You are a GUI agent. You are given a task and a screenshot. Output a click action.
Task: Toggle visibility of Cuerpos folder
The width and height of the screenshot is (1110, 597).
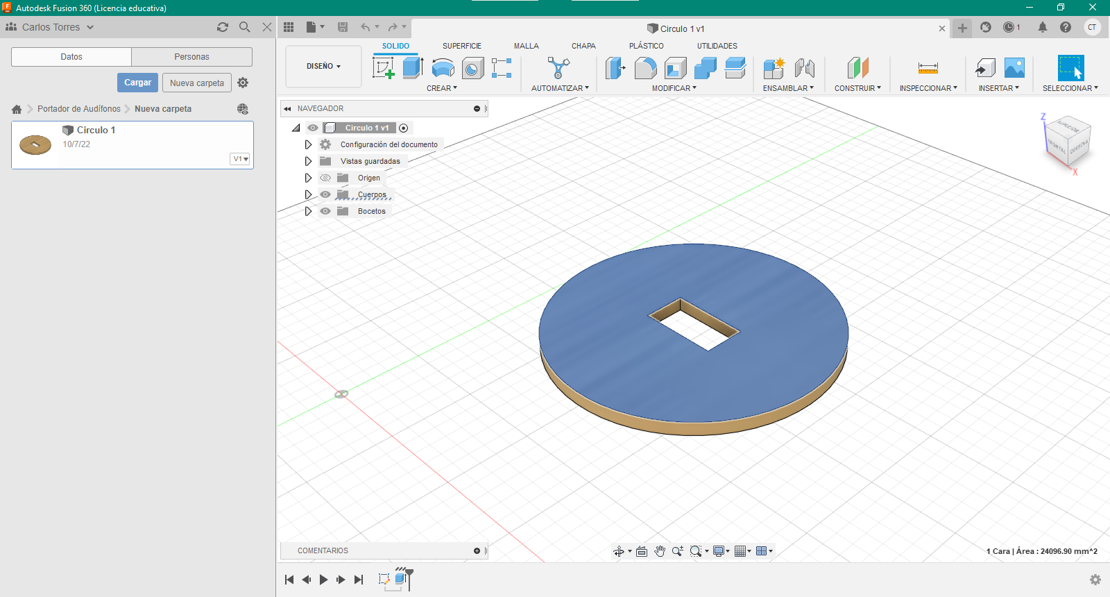point(325,194)
